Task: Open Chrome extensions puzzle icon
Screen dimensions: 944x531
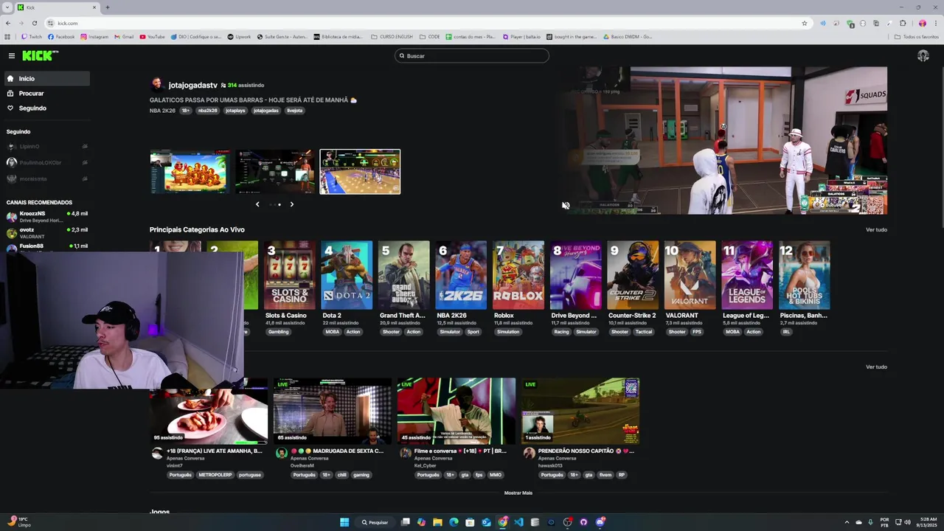Action: tap(903, 23)
